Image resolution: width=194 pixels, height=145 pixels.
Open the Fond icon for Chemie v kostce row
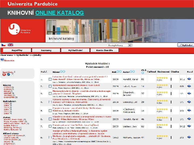pyautogui.click(x=189, y=110)
